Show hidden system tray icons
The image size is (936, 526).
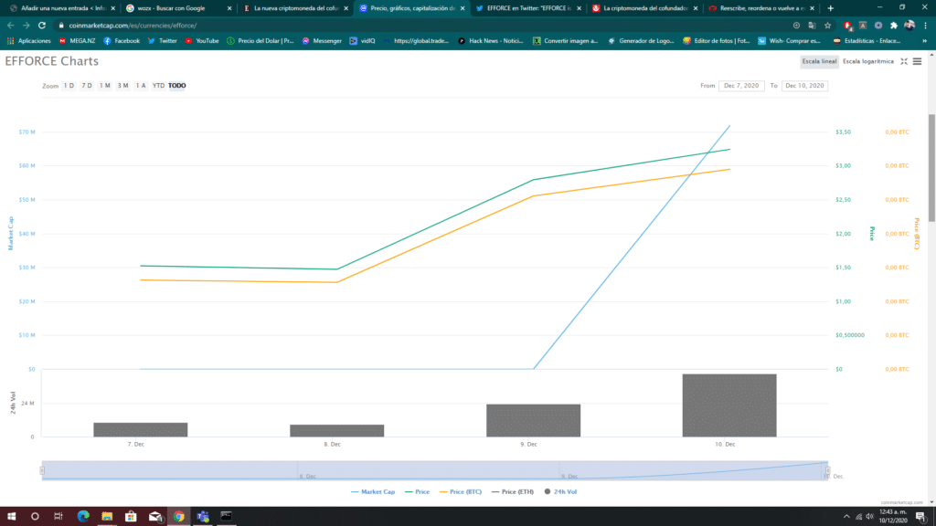[846, 517]
